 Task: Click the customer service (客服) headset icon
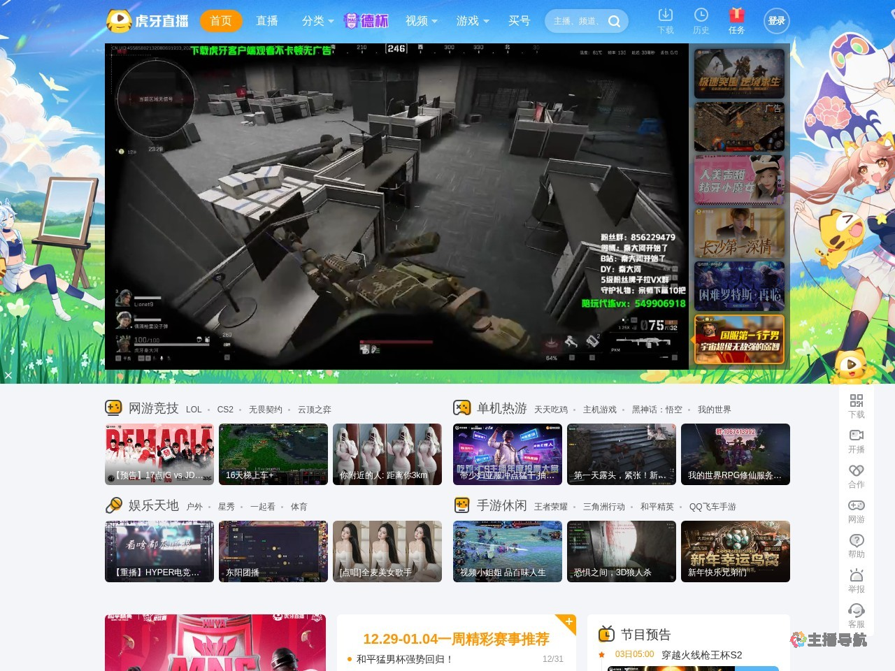[x=857, y=614]
